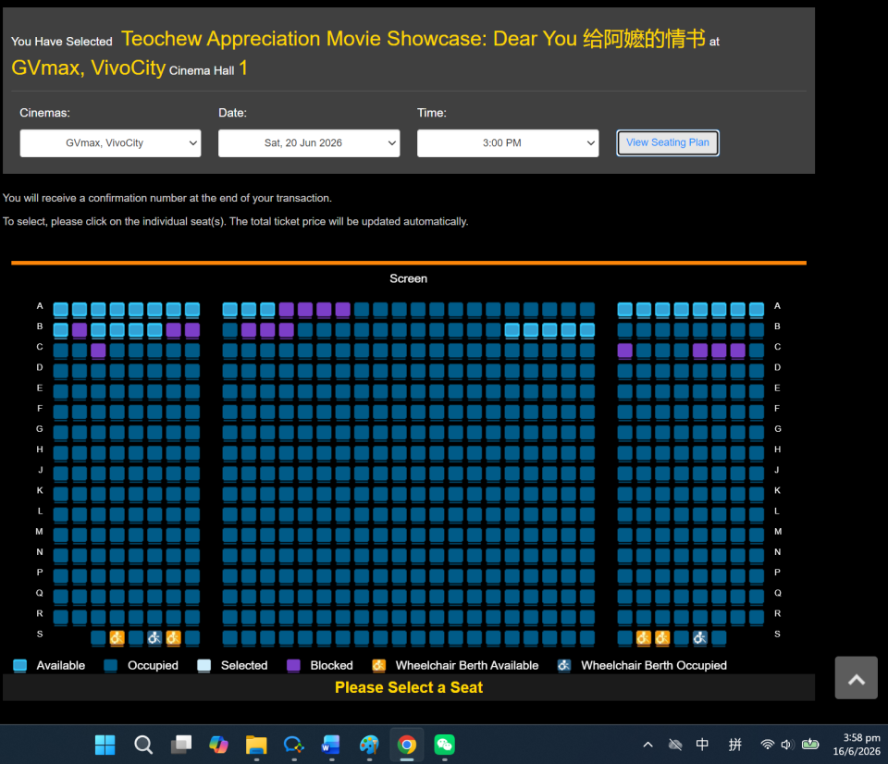
Task: Open the Cinemas dropdown showing GVmax, VivoCity
Action: (110, 142)
